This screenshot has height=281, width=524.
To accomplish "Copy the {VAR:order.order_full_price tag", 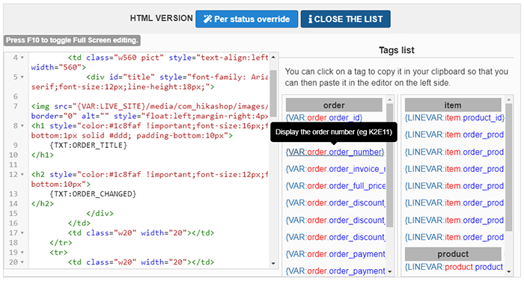I will (336, 186).
